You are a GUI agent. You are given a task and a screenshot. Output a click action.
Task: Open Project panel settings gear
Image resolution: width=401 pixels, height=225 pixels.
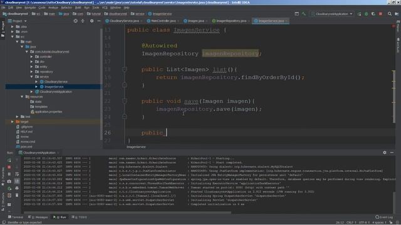point(92,21)
